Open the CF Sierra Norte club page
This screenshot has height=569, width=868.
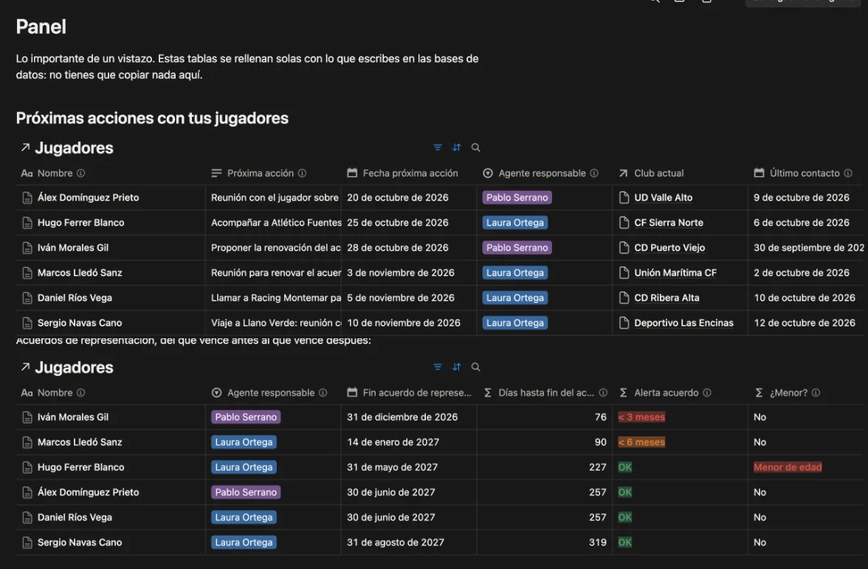point(669,223)
